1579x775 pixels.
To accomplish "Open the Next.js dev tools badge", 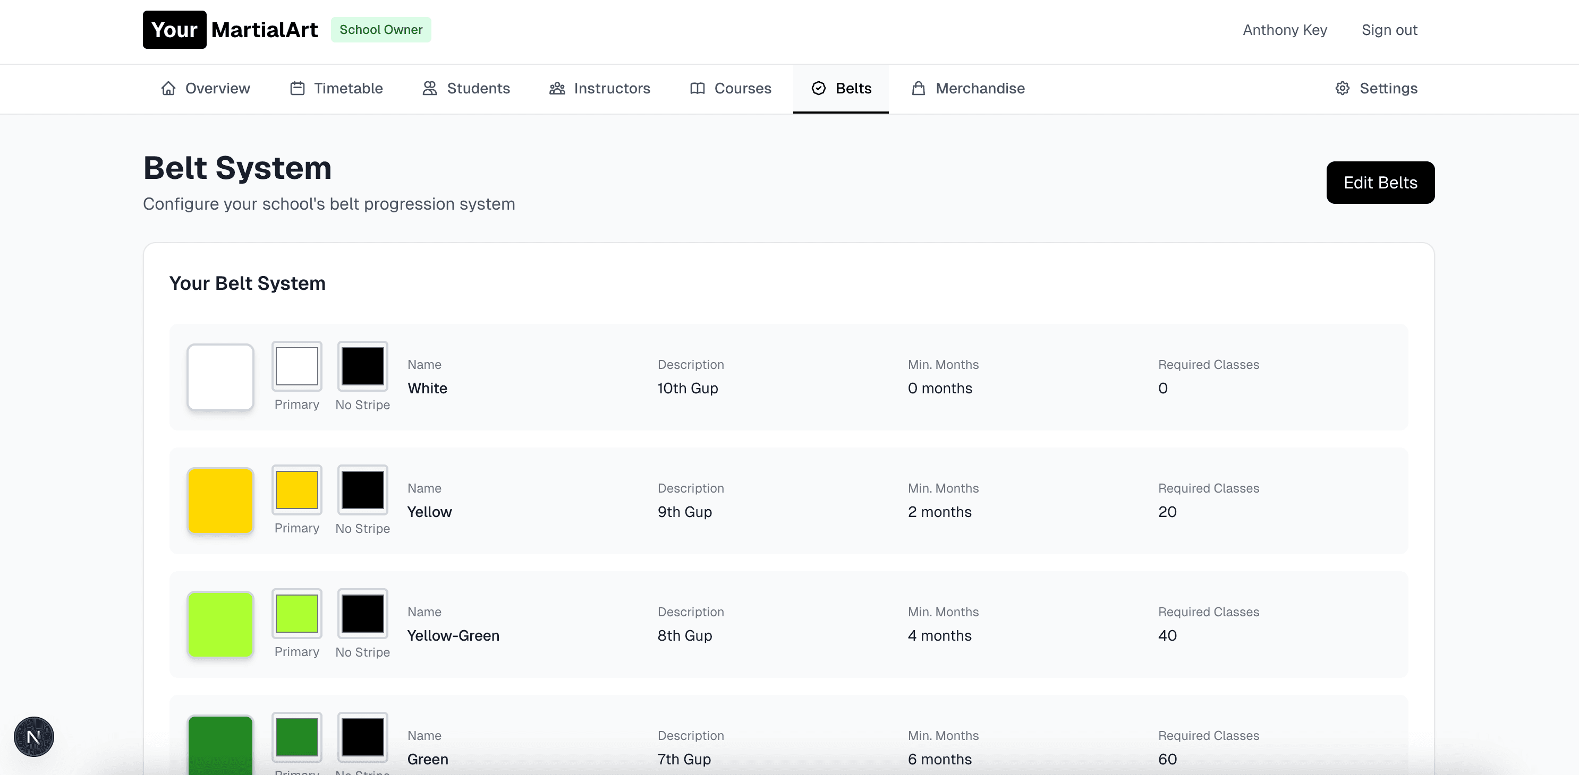I will [x=33, y=736].
